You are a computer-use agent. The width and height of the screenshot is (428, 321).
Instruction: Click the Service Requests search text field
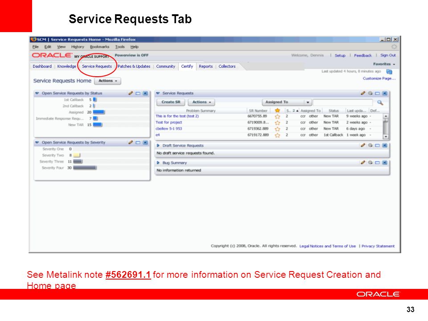coord(343,103)
